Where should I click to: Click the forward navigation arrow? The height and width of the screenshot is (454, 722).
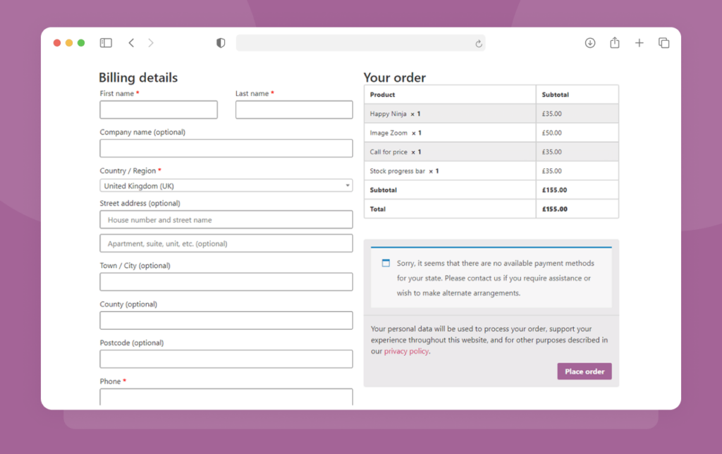pos(150,43)
